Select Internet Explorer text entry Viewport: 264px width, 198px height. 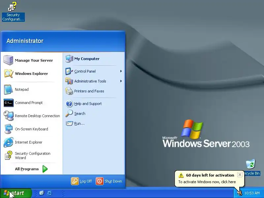29,142
